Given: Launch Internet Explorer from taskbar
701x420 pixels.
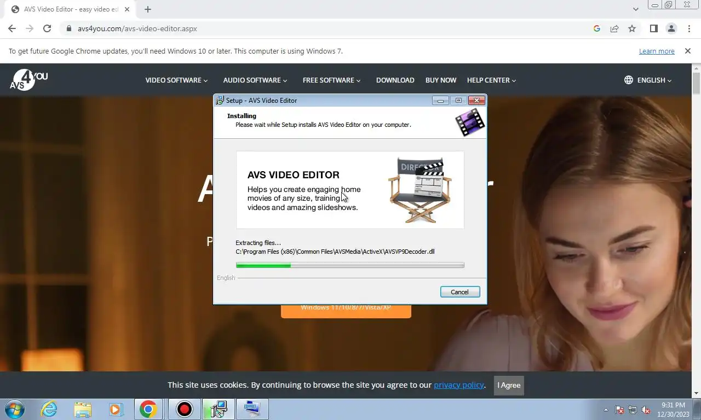Looking at the screenshot, I should pos(49,409).
